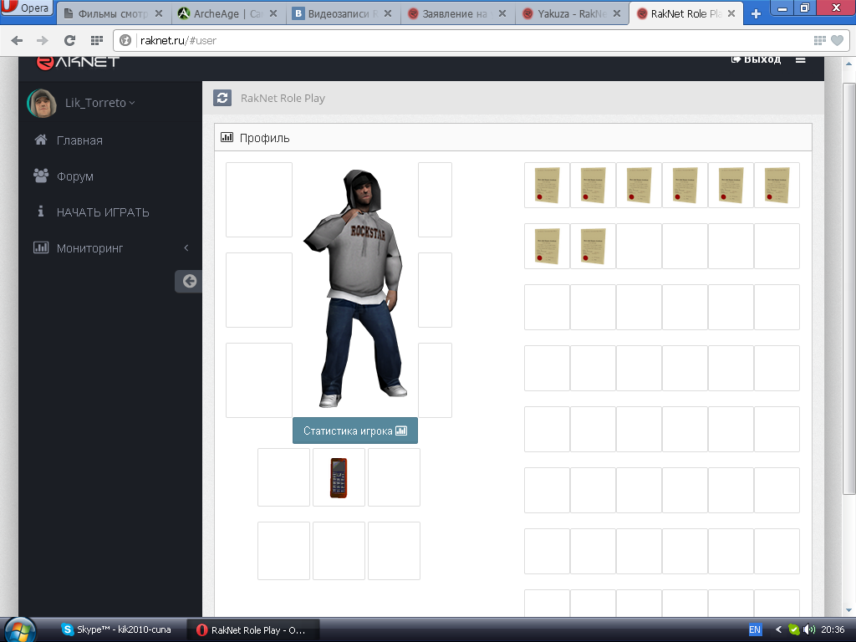This screenshot has height=642, width=856.
Task: Click the RakNet logo in header
Action: coord(78,62)
